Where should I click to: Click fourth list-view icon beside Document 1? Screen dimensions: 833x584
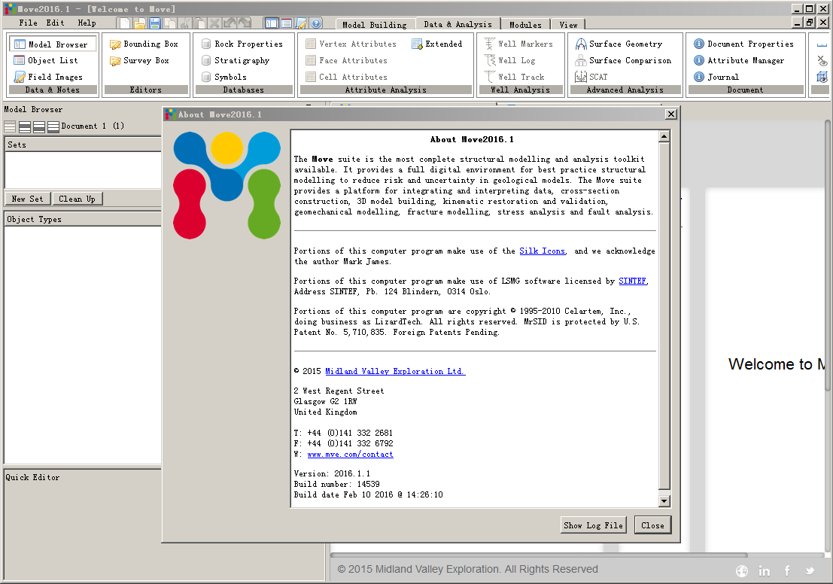tap(53, 126)
